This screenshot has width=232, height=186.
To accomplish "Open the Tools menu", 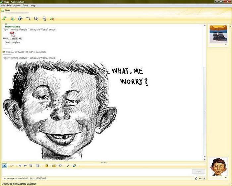I will [x=26, y=6].
